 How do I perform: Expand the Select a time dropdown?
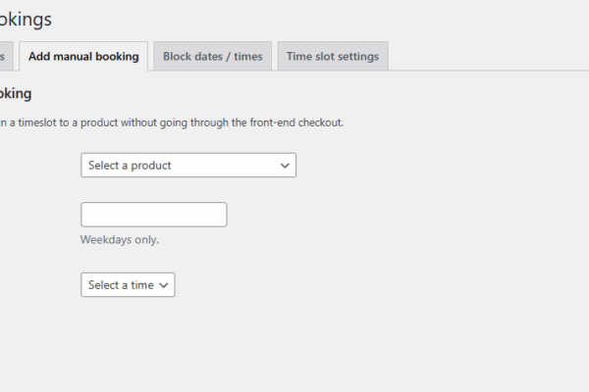click(128, 285)
